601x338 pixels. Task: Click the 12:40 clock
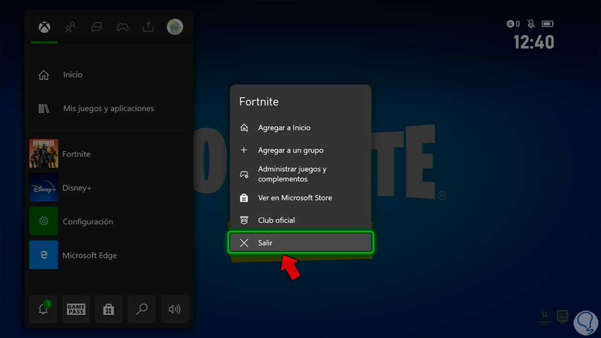pyautogui.click(x=534, y=42)
